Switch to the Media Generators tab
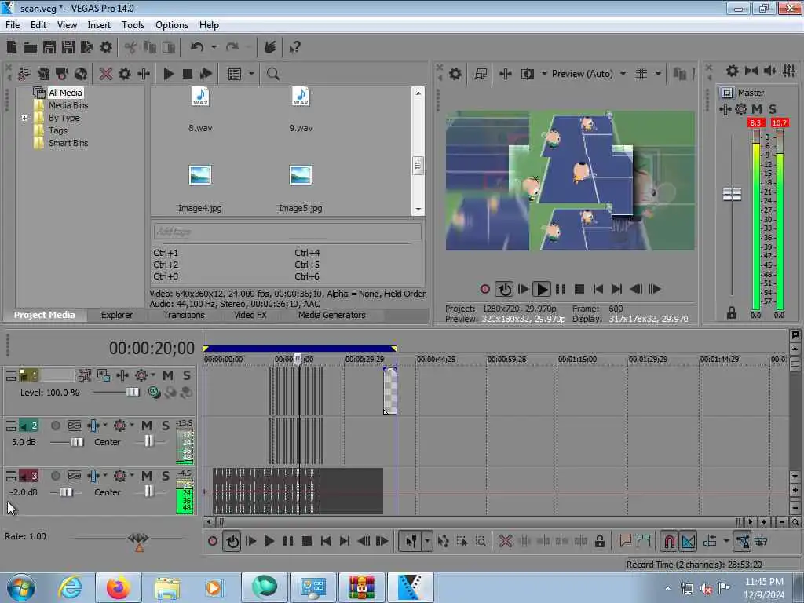This screenshot has height=603, width=804. (x=332, y=315)
